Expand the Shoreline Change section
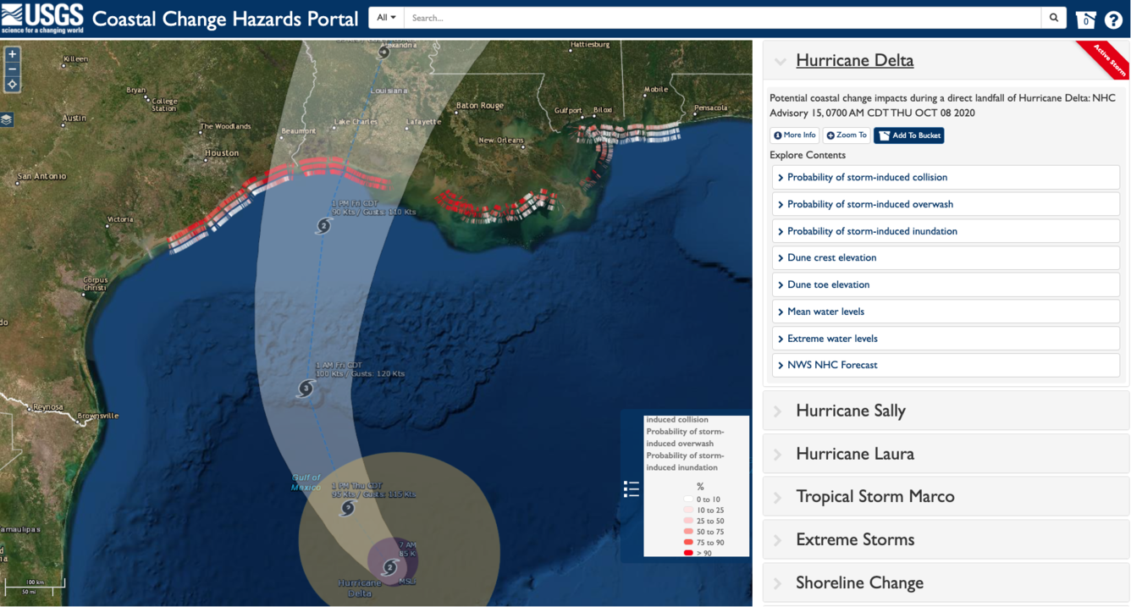This screenshot has width=1131, height=607. click(946, 582)
